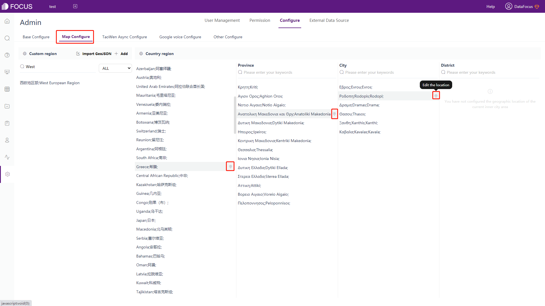Open the home icon in sidebar
Image resolution: width=545 pixels, height=306 pixels.
[x=7, y=21]
